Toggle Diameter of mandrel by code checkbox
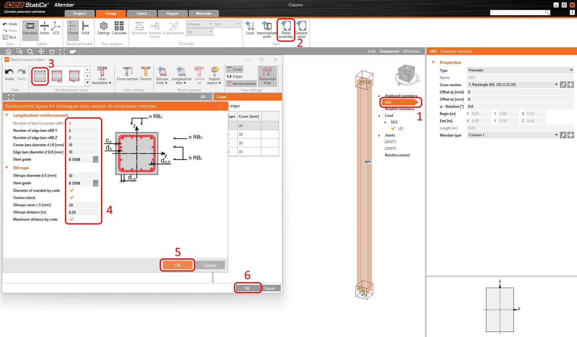 [71, 190]
